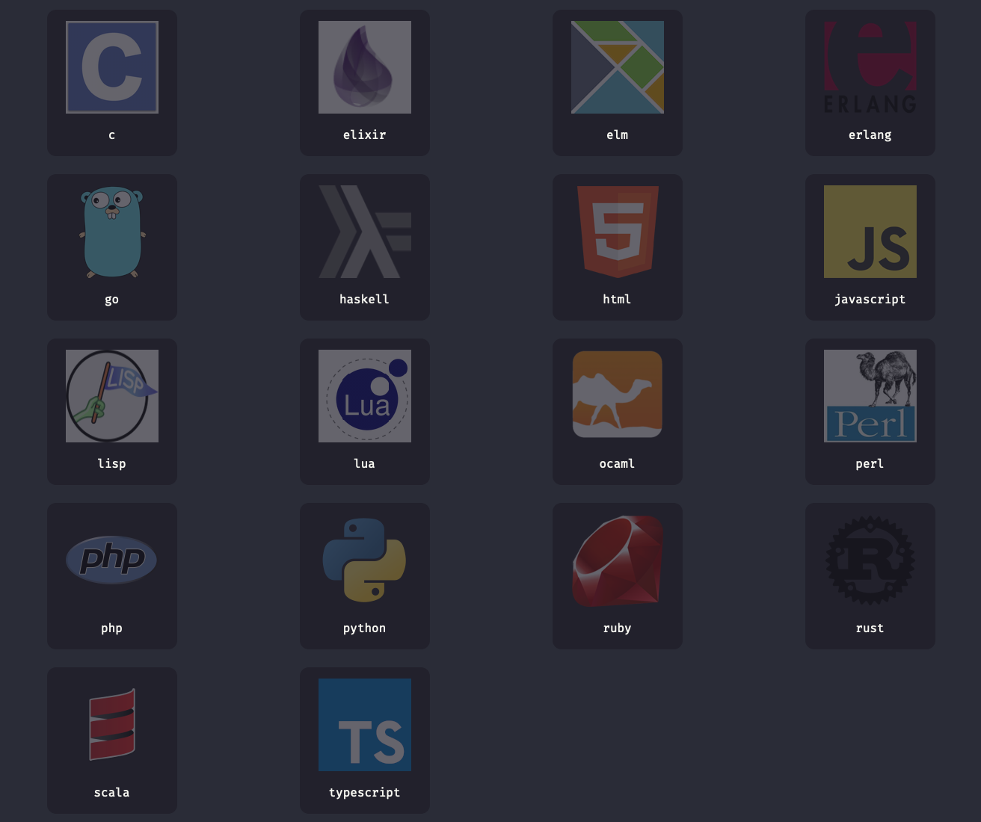The height and width of the screenshot is (822, 981).
Task: Select the 'elm' label
Action: click(618, 135)
